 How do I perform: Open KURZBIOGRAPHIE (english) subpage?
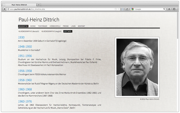coord(52,31)
